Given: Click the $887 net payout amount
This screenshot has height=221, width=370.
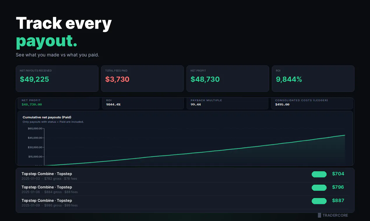Looking at the screenshot, I should (x=338, y=201).
